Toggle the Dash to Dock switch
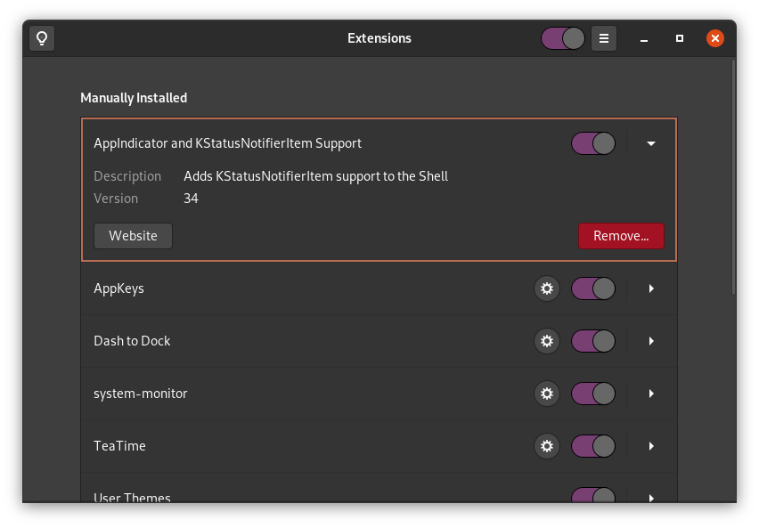 (x=593, y=341)
